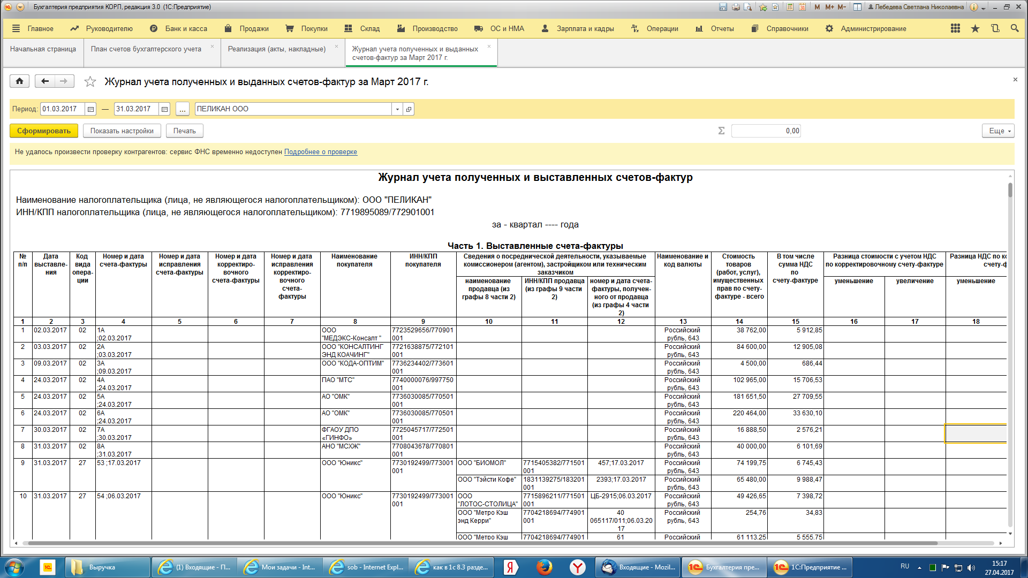Viewport: 1028px width, 578px height.
Task: Open the print preview icon
Action: click(748, 7)
